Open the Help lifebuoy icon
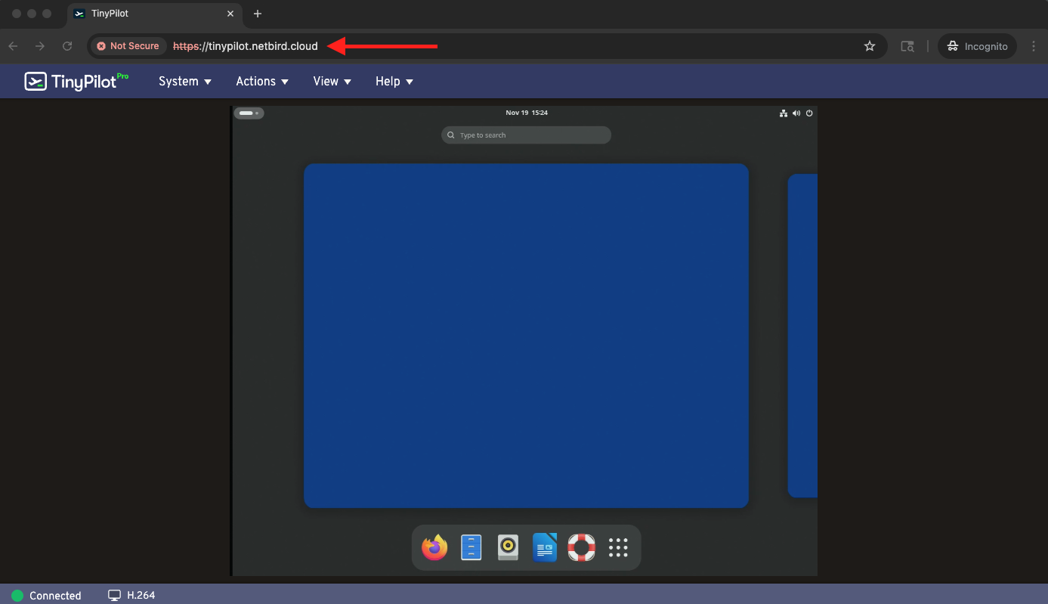Viewport: 1048px width, 604px height. [x=581, y=547]
